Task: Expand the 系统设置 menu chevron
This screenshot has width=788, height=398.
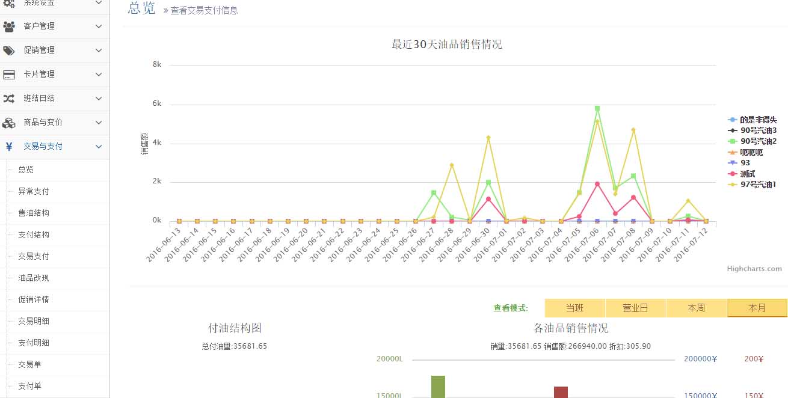Action: click(99, 3)
